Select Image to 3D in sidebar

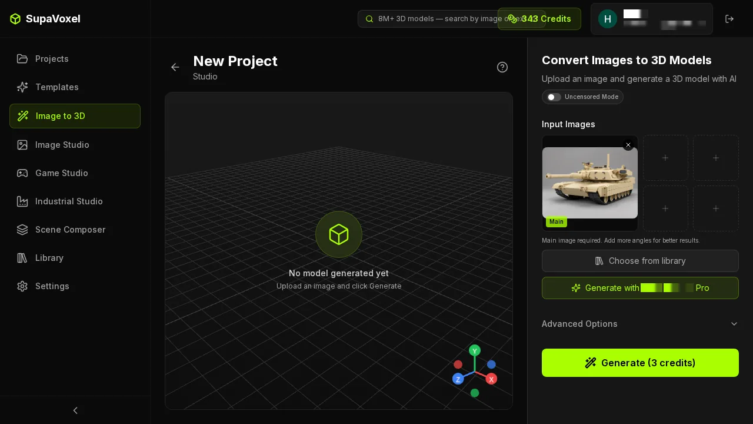click(75, 116)
